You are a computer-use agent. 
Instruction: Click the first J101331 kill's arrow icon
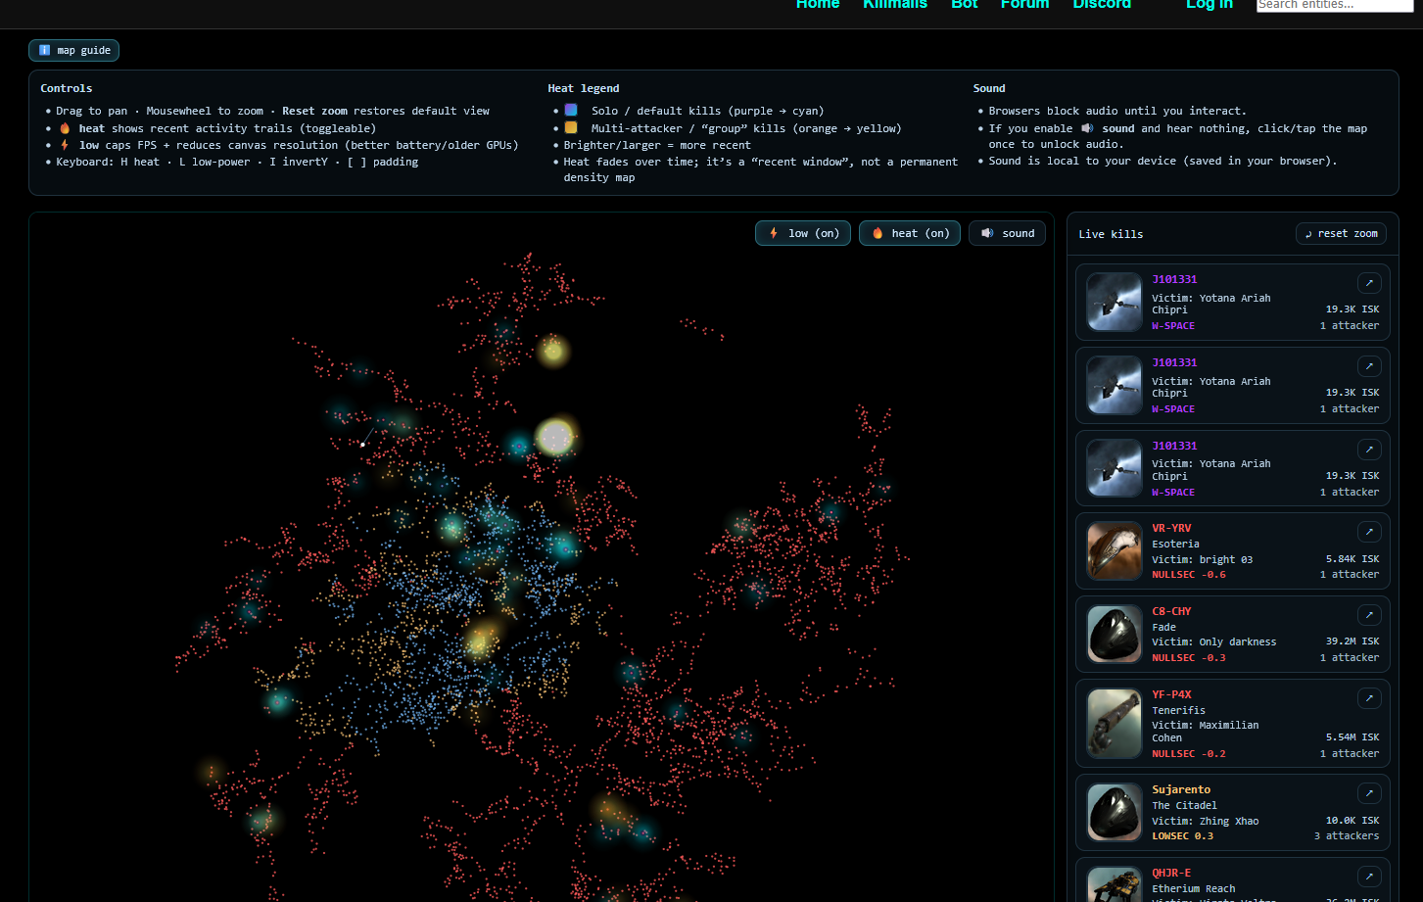[x=1369, y=283]
